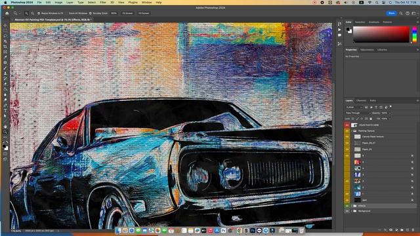Click the lock all padlock icon in Layers
The height and width of the screenshot is (236, 420).
point(371,119)
